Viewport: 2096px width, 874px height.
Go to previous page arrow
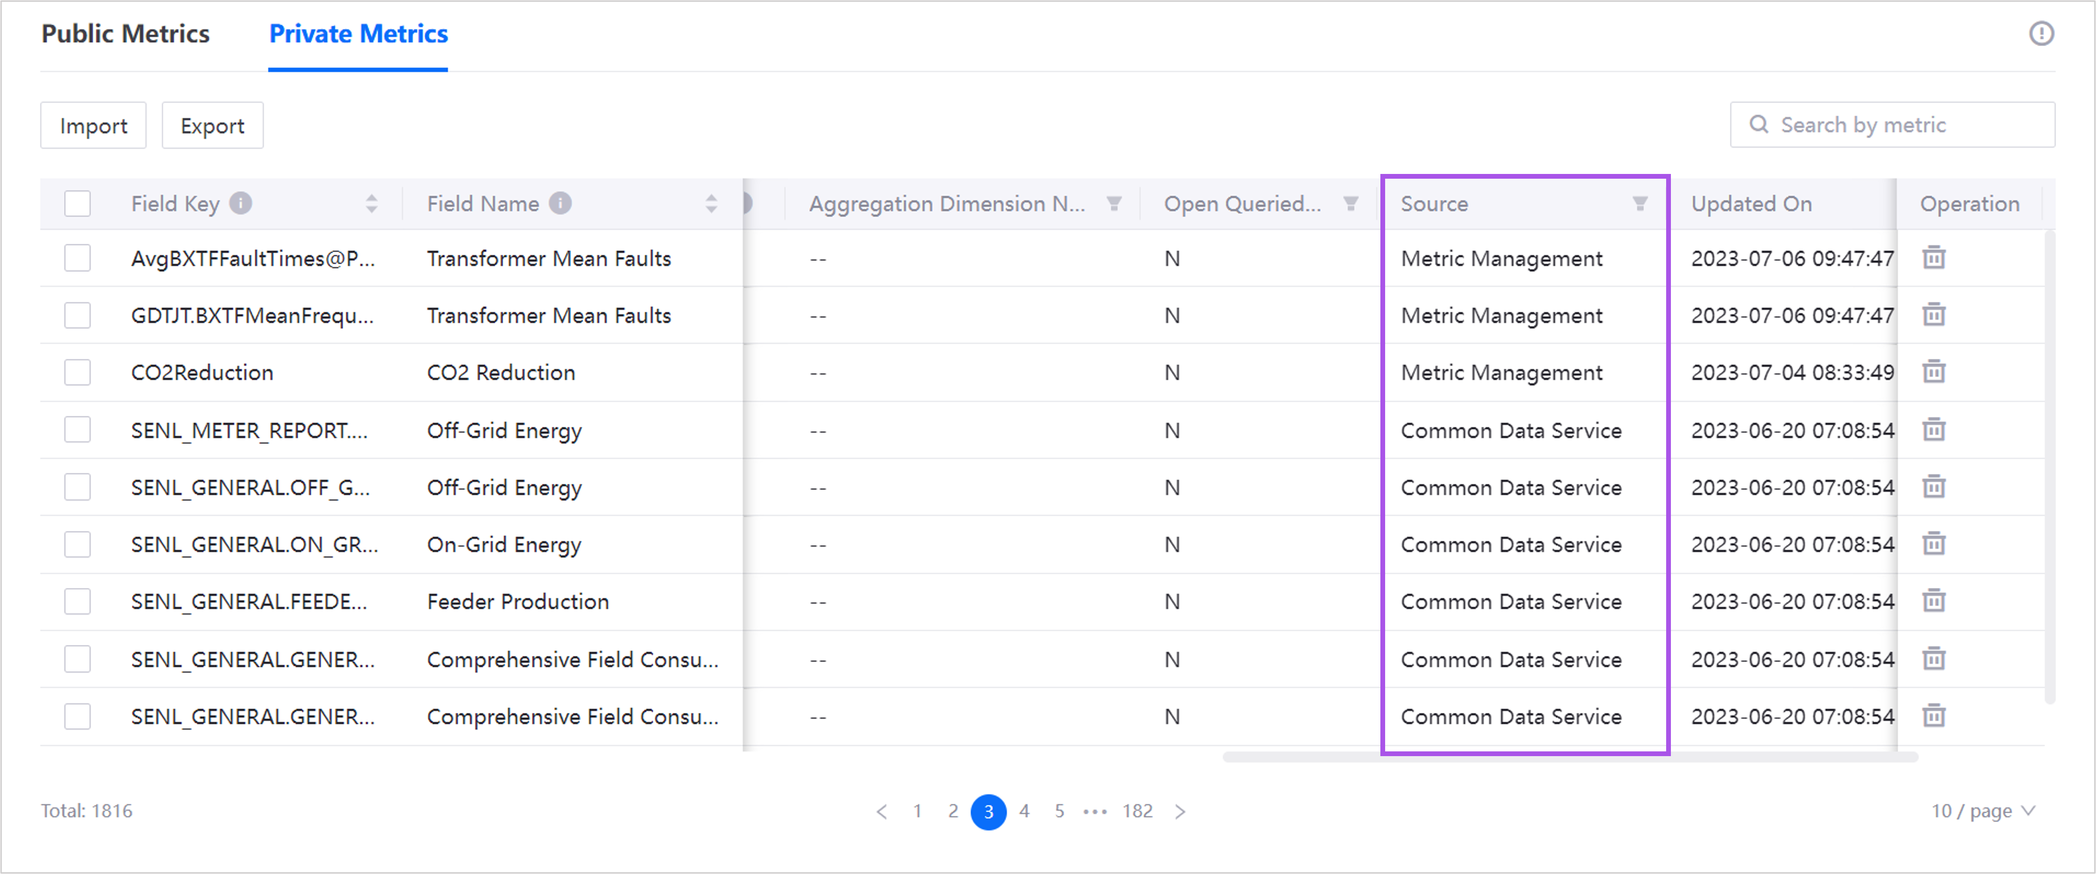tap(881, 811)
